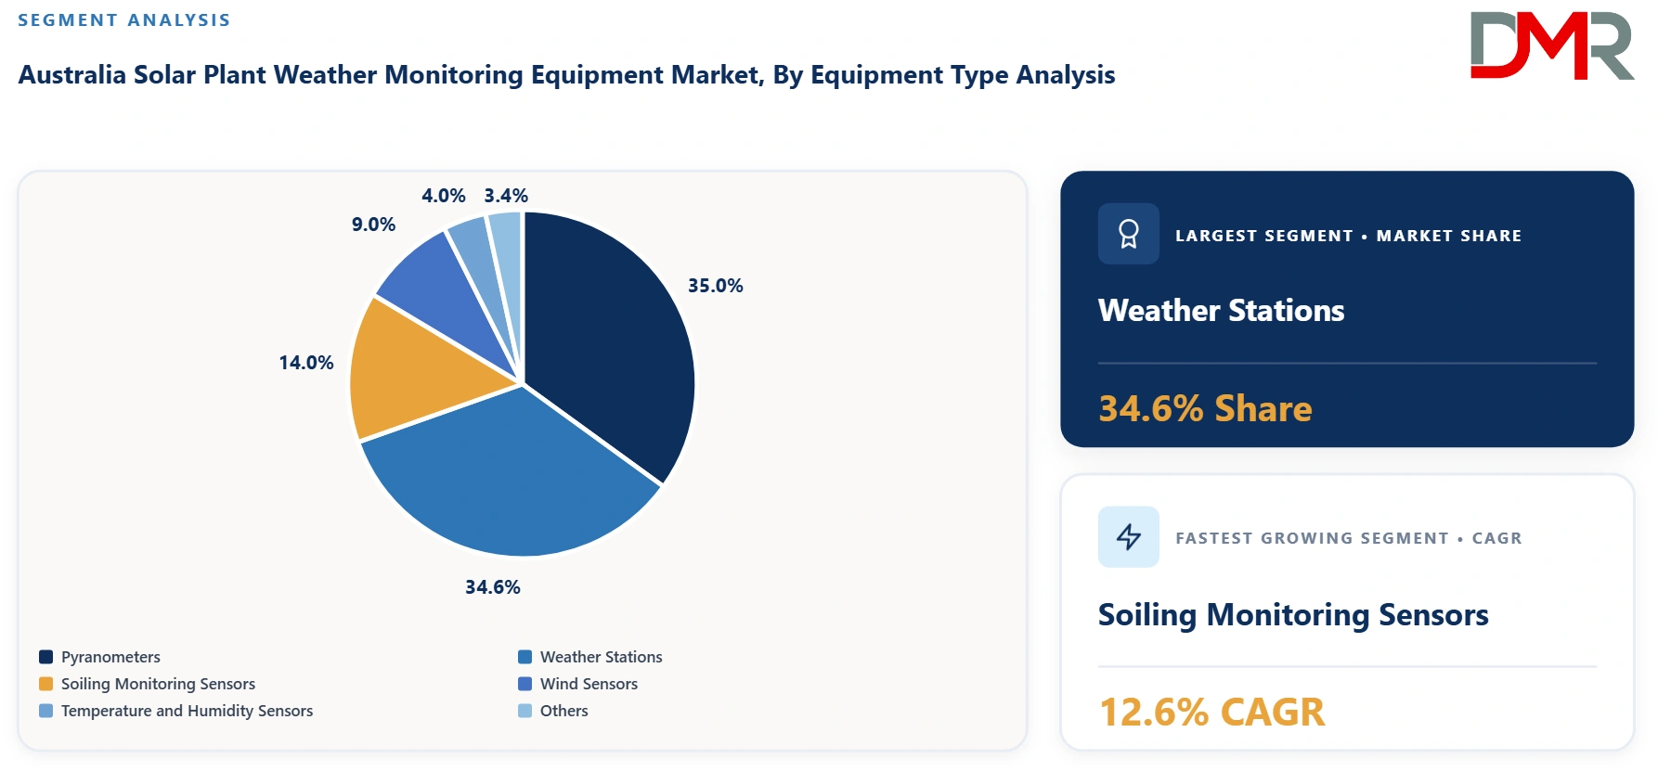Click the Wind Sensors legend label
Screen dimensions: 1658x771
point(589,684)
